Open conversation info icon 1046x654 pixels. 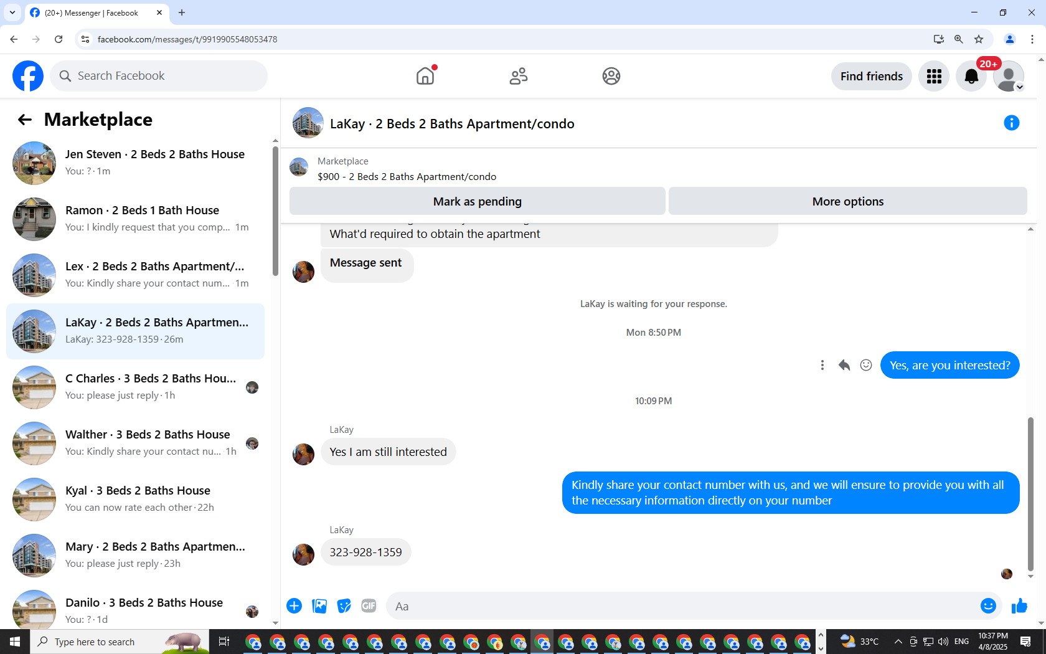(x=1012, y=123)
